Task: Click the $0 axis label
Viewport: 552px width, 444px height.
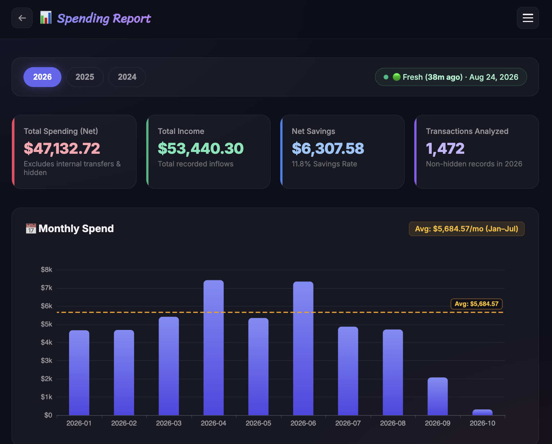Action: pos(48,415)
